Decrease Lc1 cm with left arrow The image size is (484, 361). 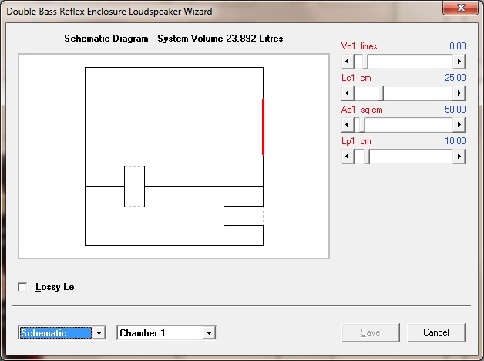pos(348,93)
